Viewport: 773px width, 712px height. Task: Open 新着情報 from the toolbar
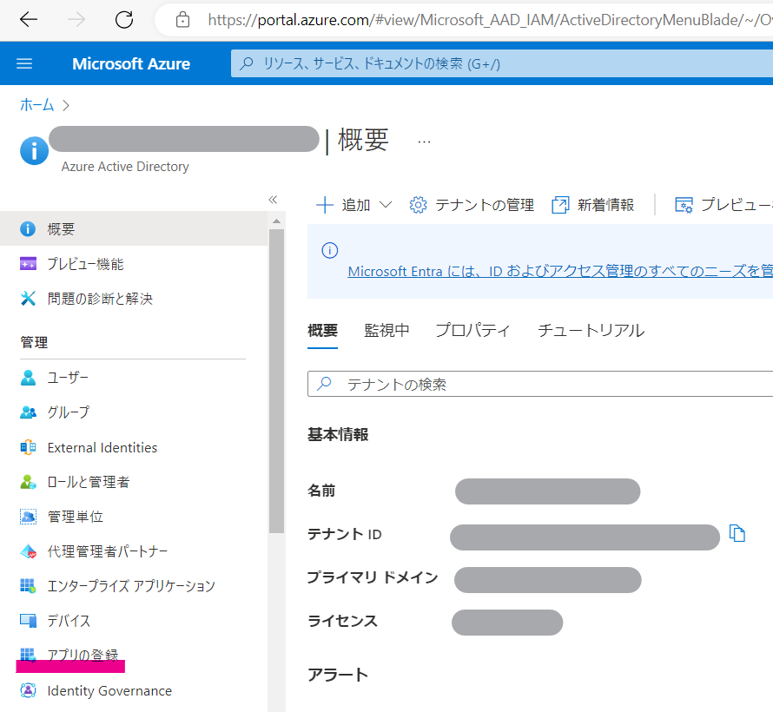coord(593,205)
